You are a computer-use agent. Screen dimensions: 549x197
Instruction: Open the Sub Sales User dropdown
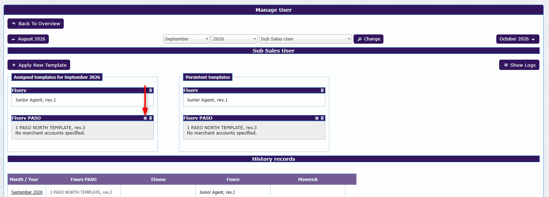coord(305,39)
